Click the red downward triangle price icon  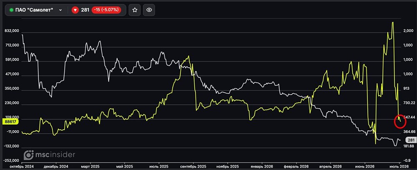75,10
